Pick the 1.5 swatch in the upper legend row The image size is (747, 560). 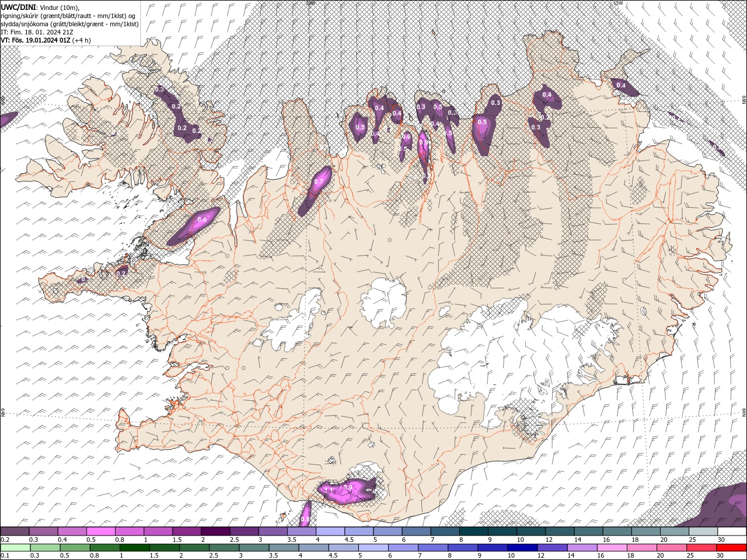187,531
